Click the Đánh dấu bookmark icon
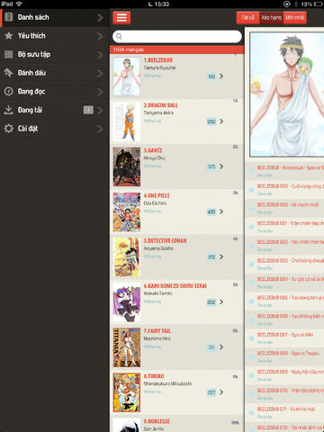This screenshot has height=432, width=324. pos(9,73)
